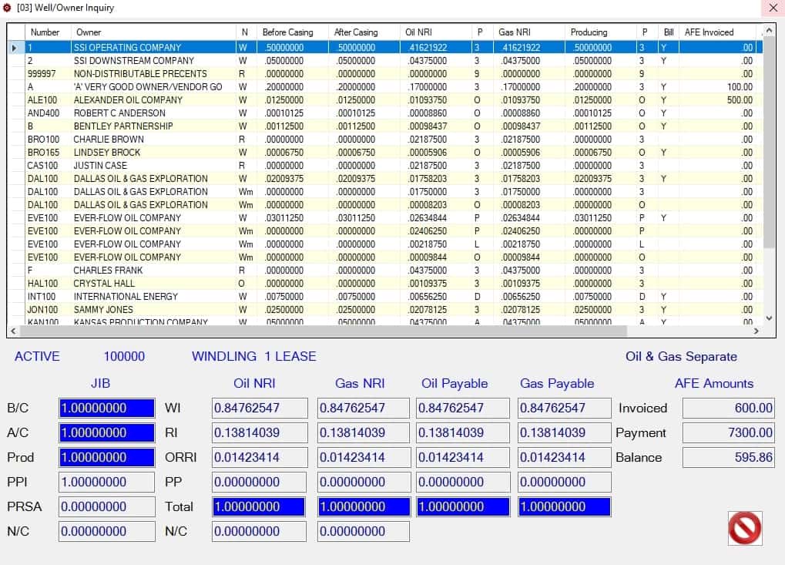
Task: Click the AFE Invoiced amount field
Action: coord(729,409)
